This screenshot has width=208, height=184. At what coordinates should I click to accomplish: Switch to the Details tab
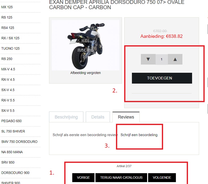98,117
